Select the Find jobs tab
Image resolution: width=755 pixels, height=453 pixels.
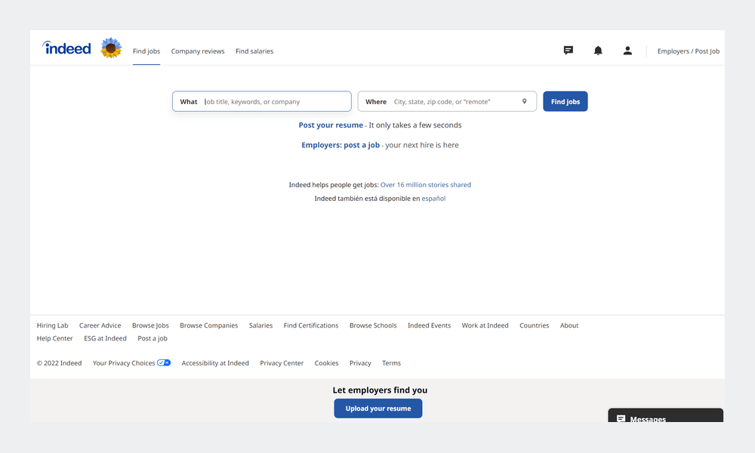click(x=146, y=51)
